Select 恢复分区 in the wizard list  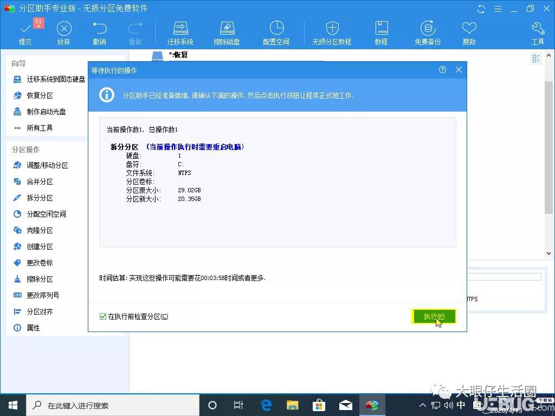[33, 95]
